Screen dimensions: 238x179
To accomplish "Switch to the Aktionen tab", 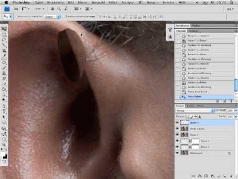I will coord(193,31).
